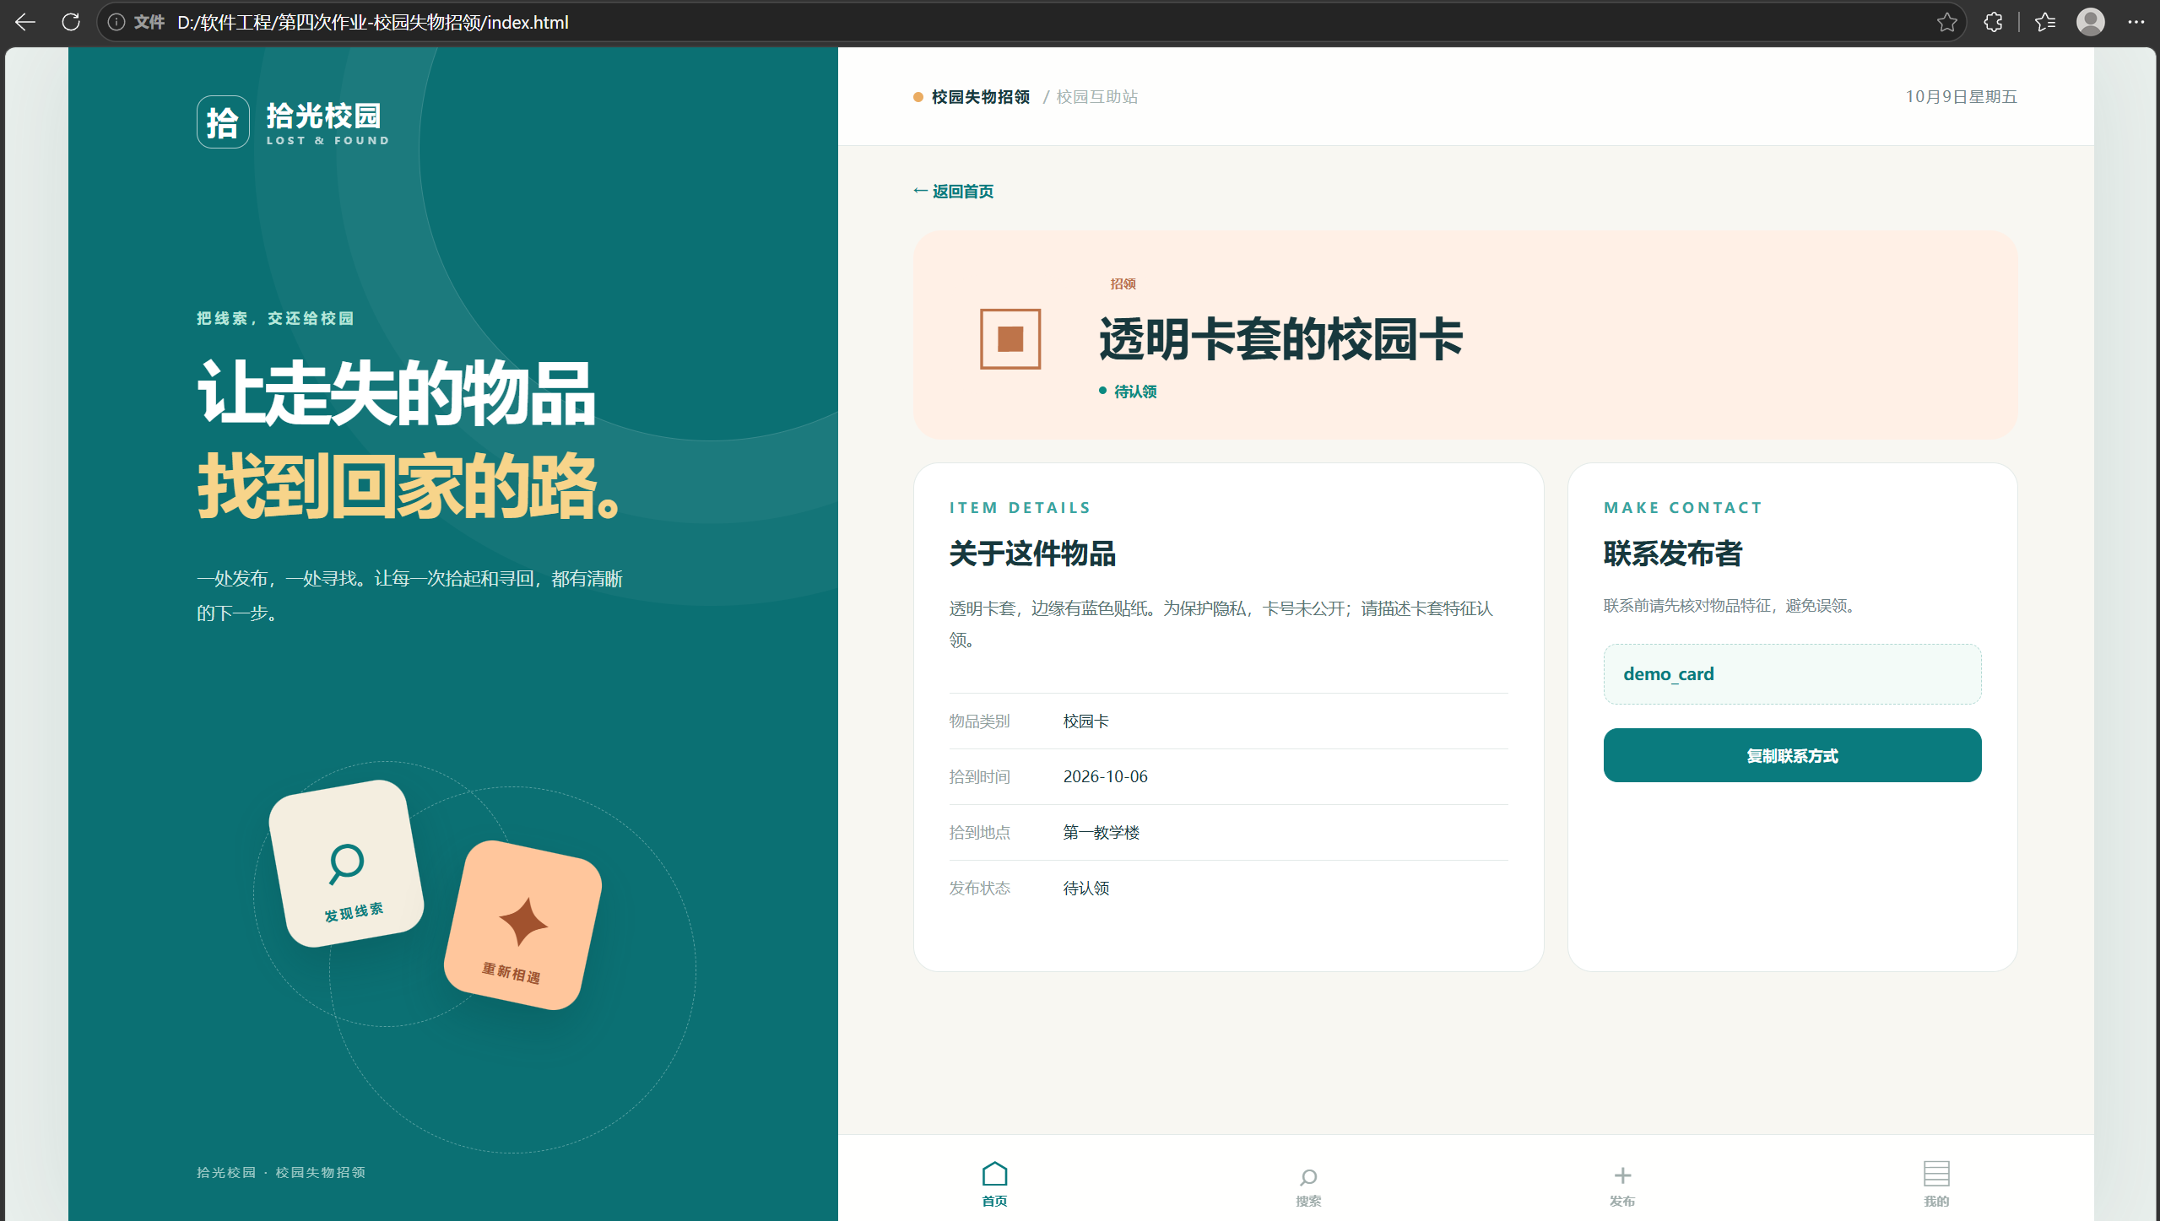Viewport: 2160px width, 1221px height.
Task: Open the browser extensions icon
Action: point(1993,22)
